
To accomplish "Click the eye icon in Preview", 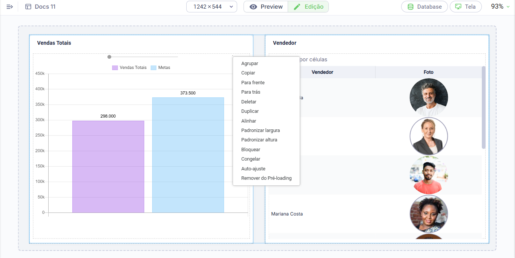I will pyautogui.click(x=253, y=7).
